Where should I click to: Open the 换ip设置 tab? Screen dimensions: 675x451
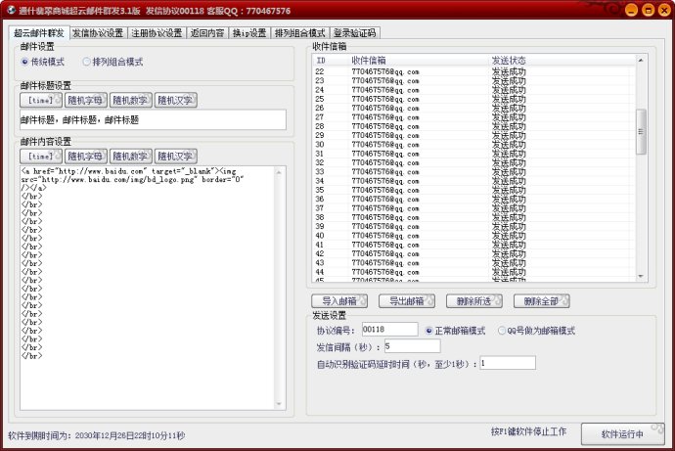pos(249,32)
